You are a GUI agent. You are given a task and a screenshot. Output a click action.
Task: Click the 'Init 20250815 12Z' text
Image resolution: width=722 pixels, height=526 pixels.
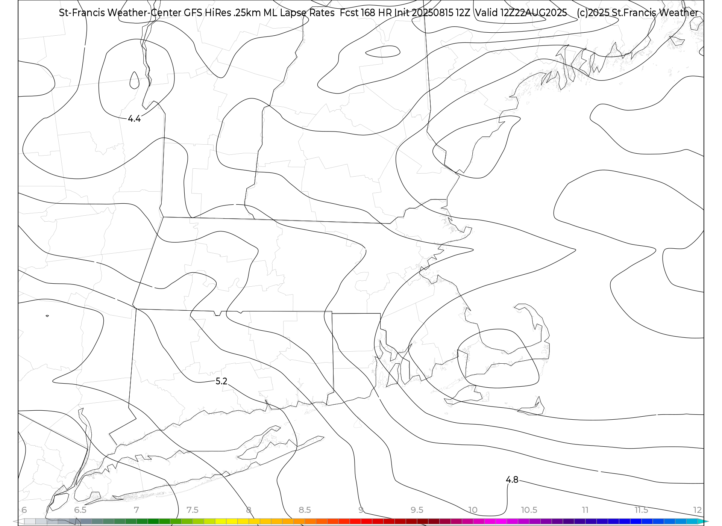pyautogui.click(x=432, y=13)
